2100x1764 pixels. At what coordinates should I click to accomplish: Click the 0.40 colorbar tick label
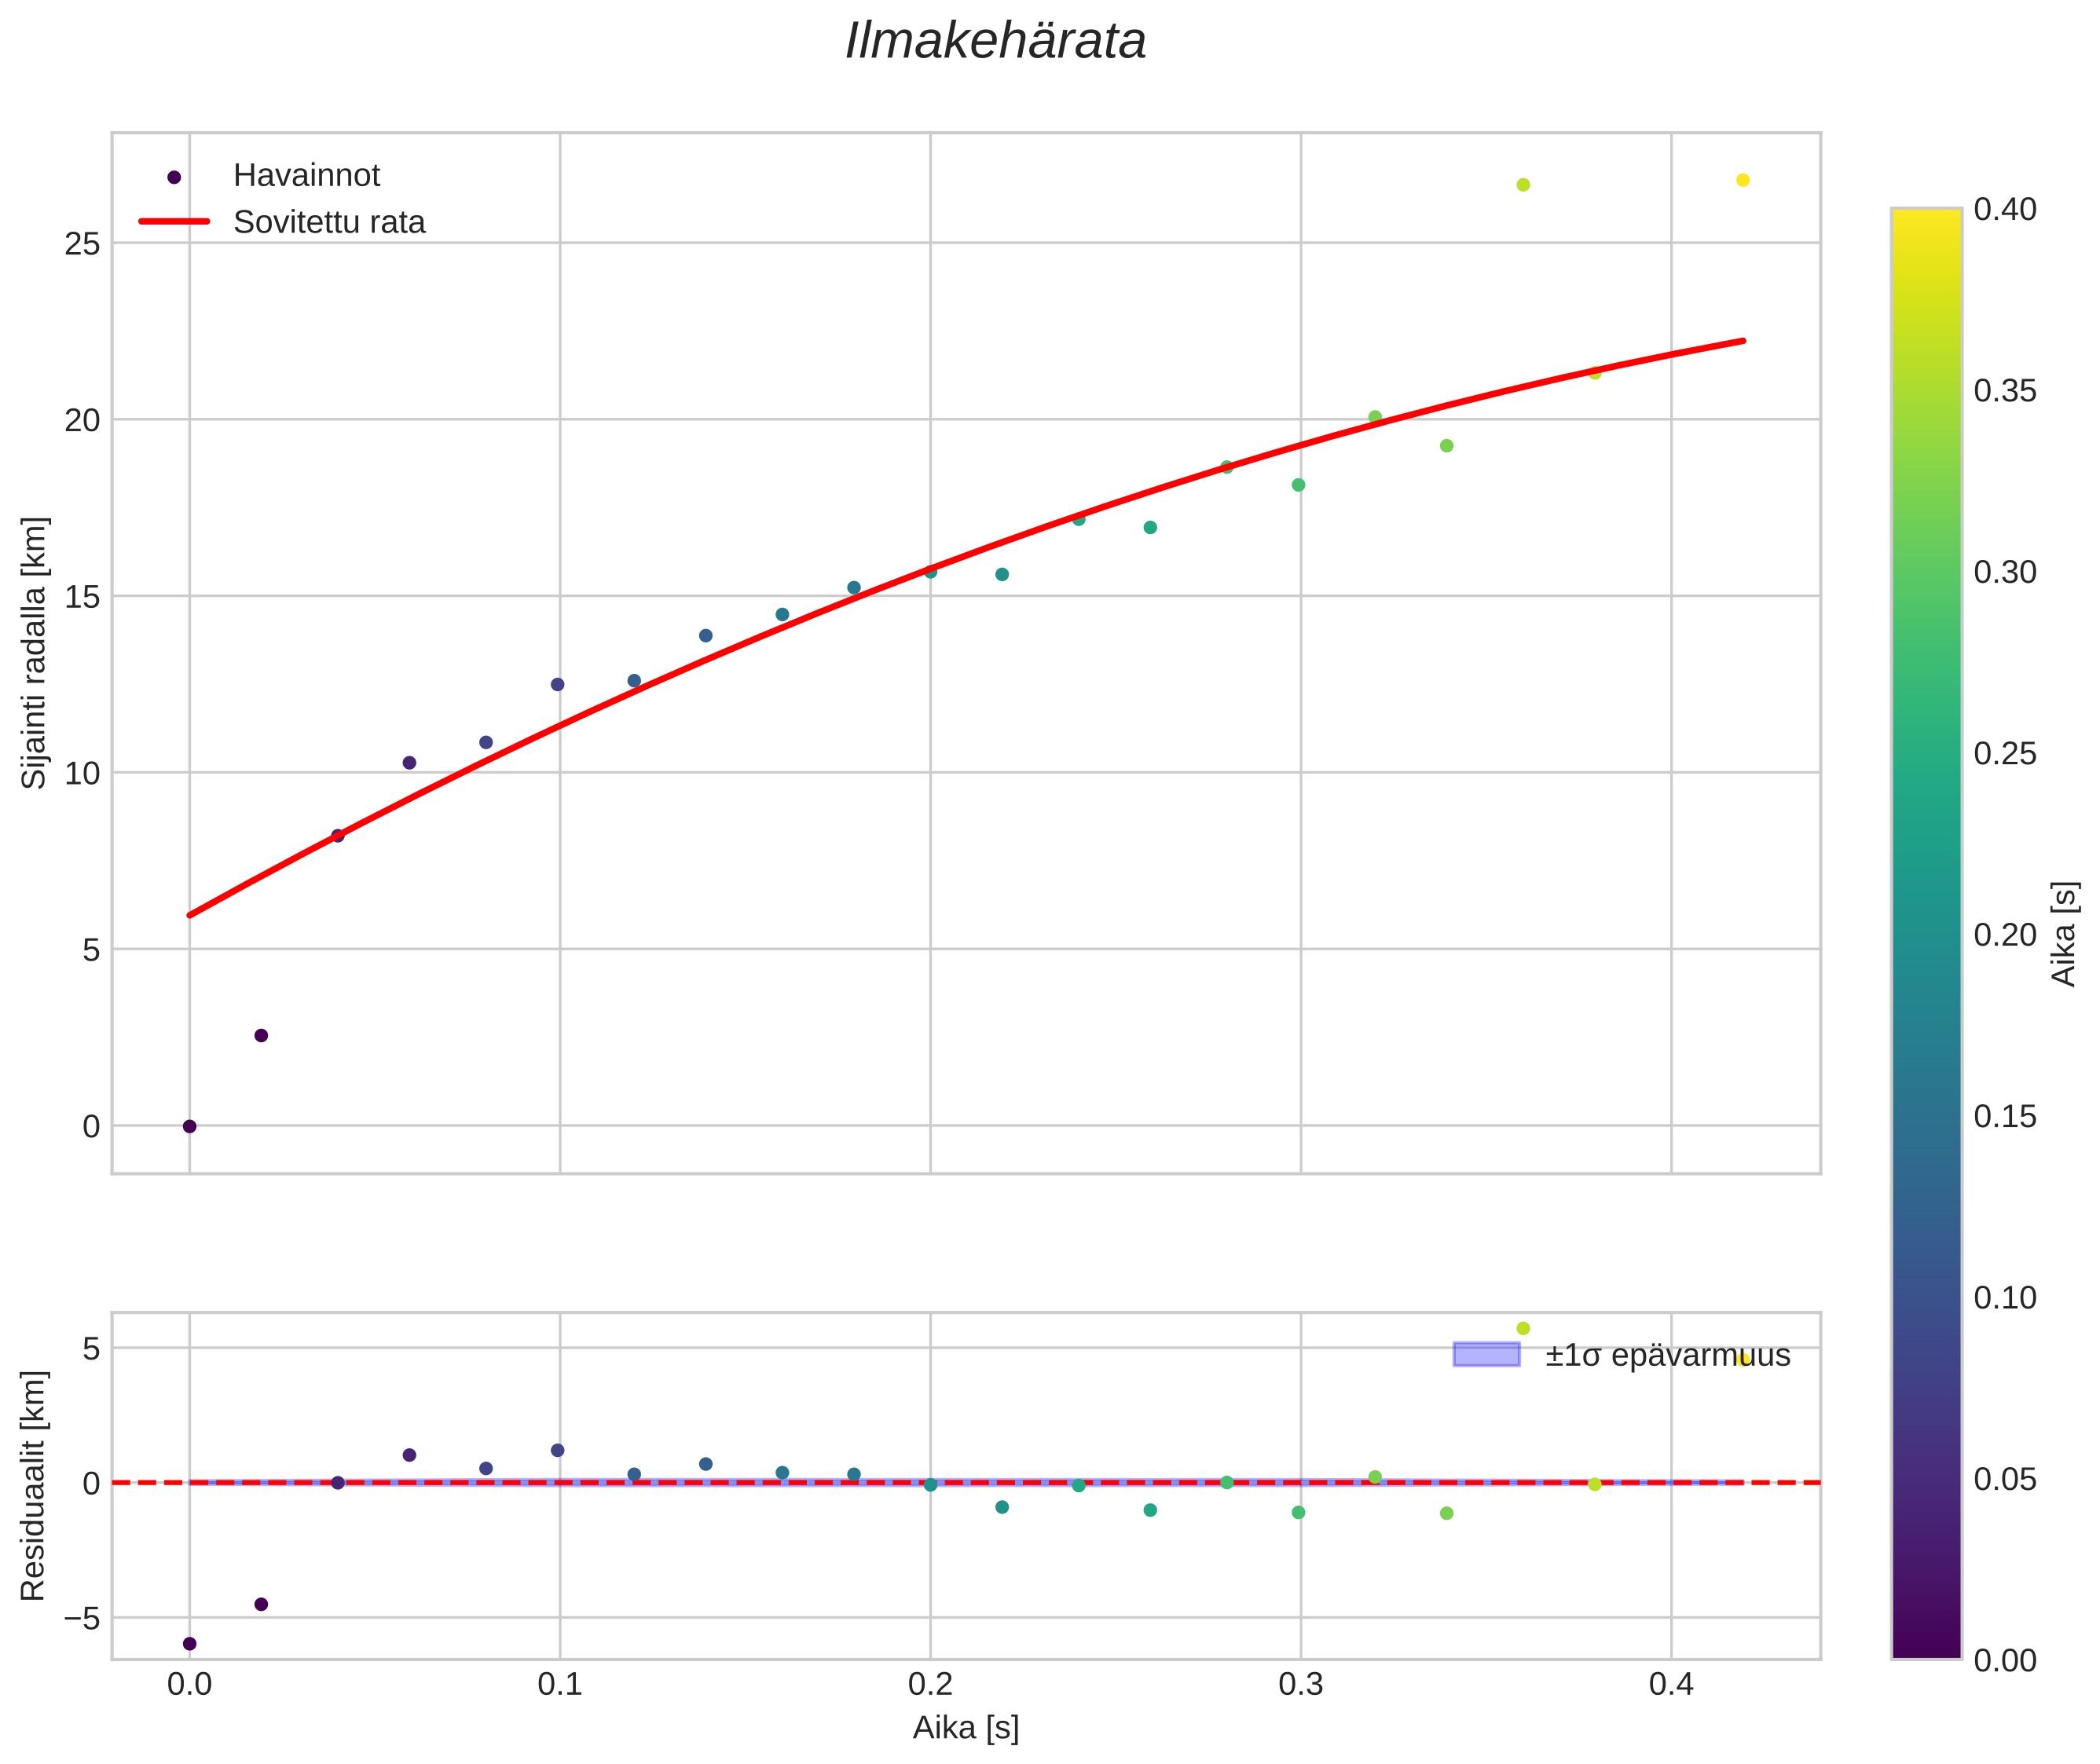pos(2005,209)
